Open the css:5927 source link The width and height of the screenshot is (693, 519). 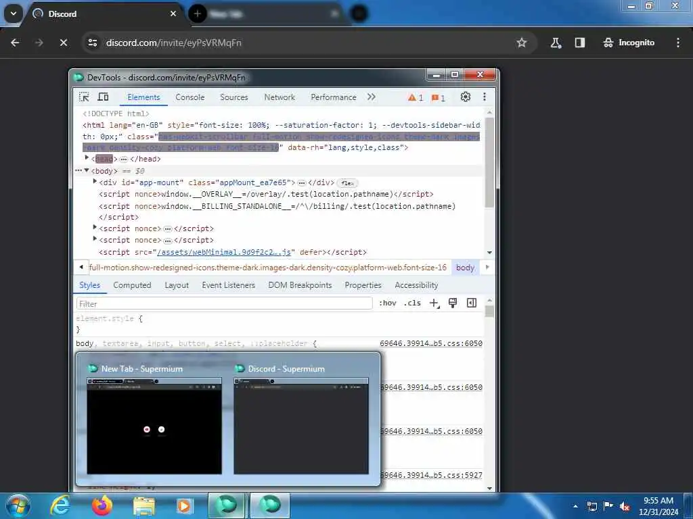431,475
